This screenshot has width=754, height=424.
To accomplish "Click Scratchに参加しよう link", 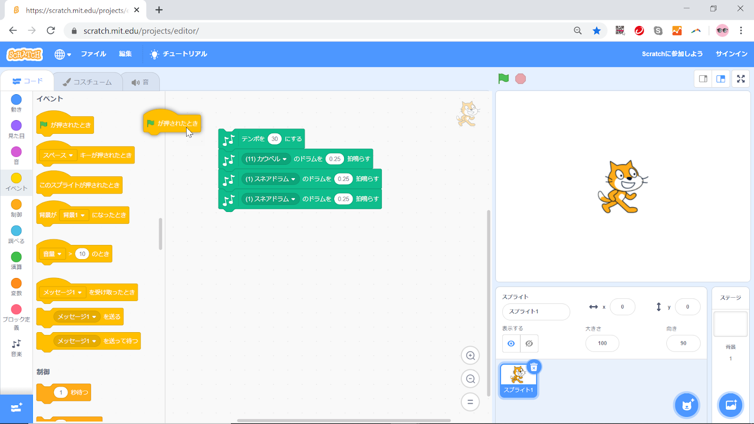I will (672, 54).
